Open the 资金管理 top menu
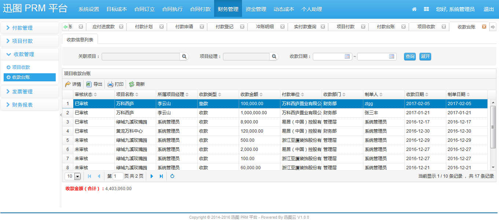499x222 pixels. coord(256,9)
